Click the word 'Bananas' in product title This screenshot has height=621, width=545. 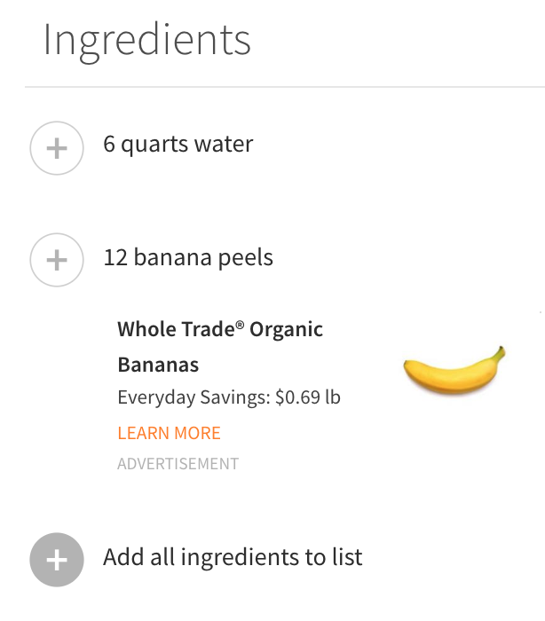(x=158, y=365)
